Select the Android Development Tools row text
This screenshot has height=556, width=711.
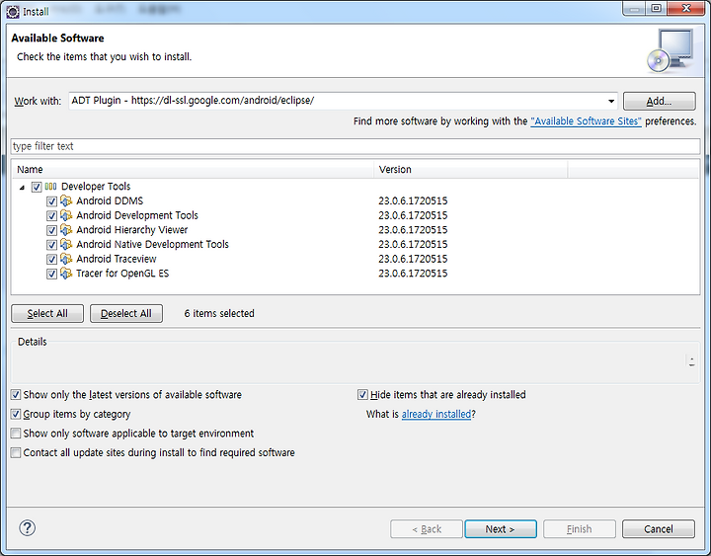[x=137, y=215]
